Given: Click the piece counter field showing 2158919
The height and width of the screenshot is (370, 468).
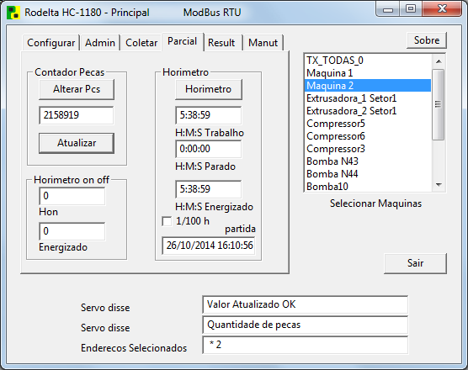Looking at the screenshot, I should pos(77,115).
